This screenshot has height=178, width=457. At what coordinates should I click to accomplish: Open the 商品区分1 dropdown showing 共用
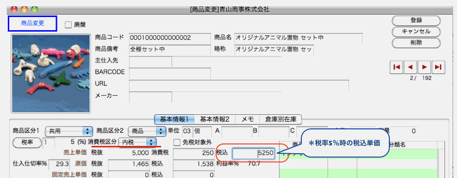pyautogui.click(x=69, y=131)
